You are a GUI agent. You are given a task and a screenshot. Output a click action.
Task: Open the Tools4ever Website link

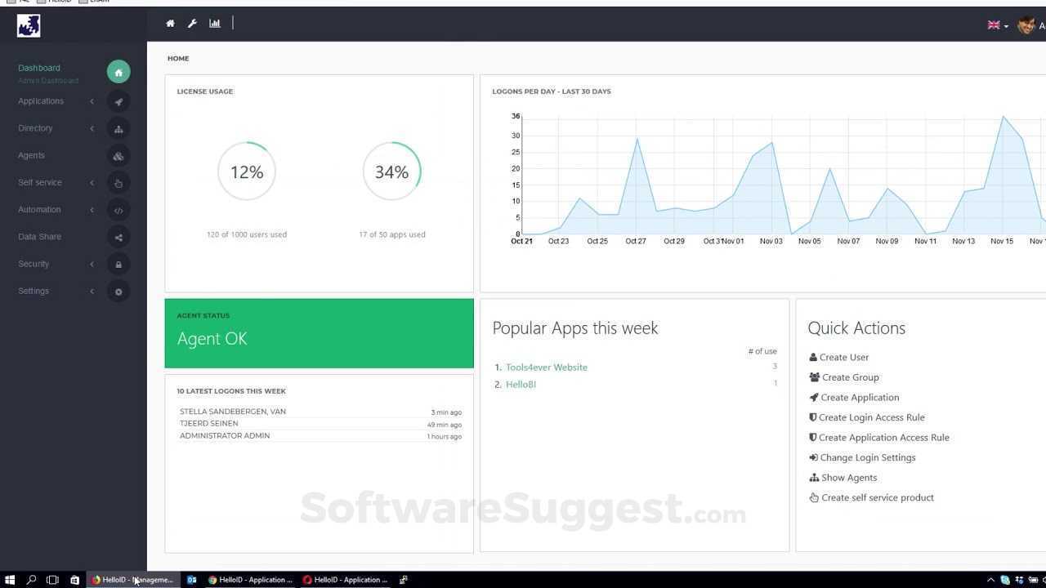point(546,367)
